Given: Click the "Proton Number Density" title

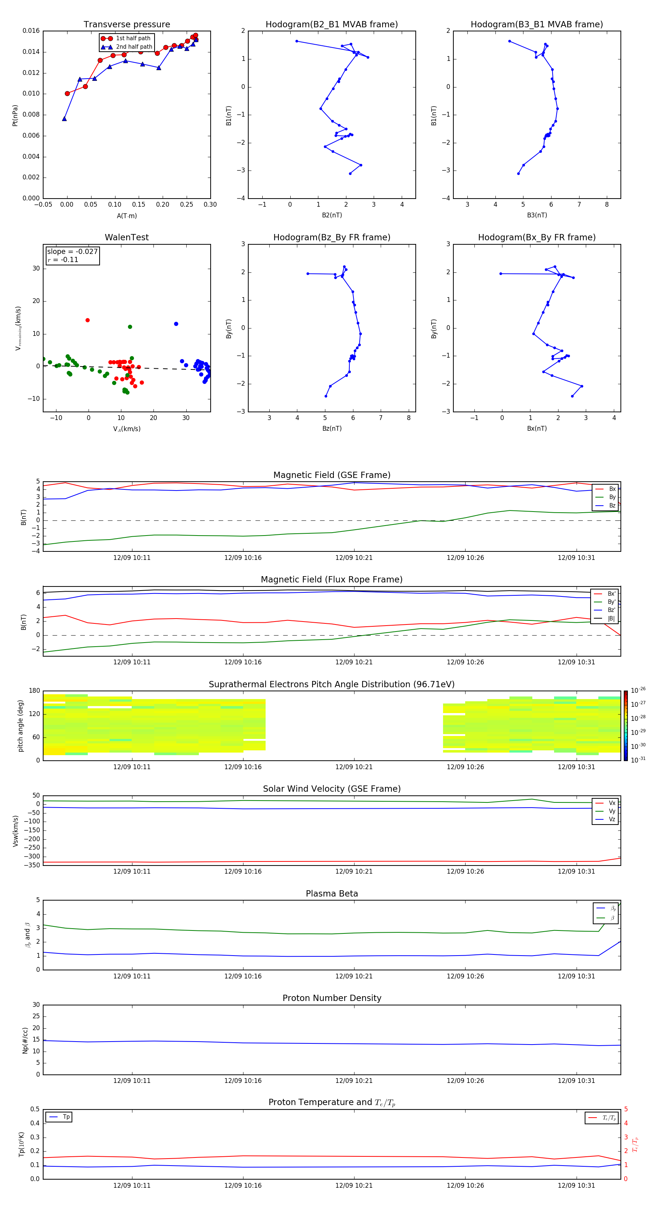Looking at the screenshot, I should (x=332, y=998).
